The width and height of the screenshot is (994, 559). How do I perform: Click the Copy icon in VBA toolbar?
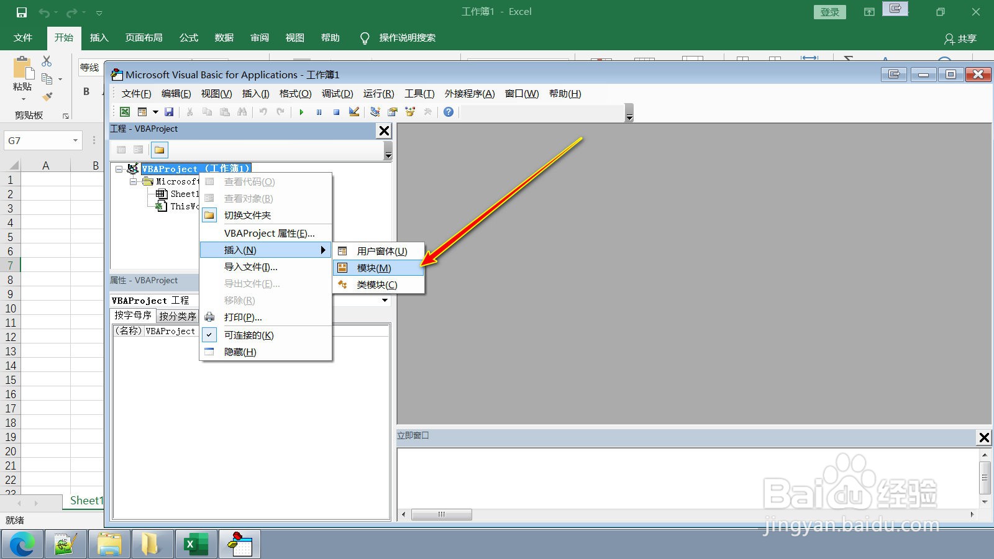coord(207,112)
